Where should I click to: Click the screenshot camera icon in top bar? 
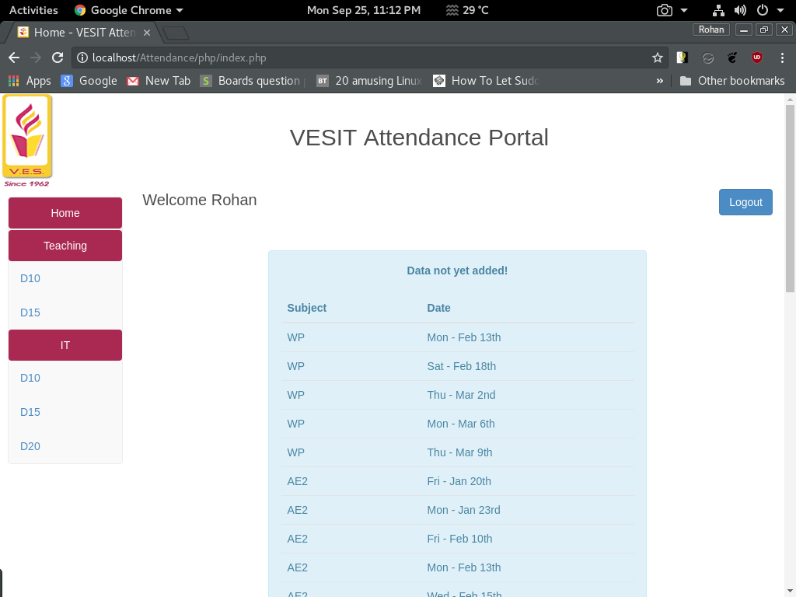(x=664, y=10)
